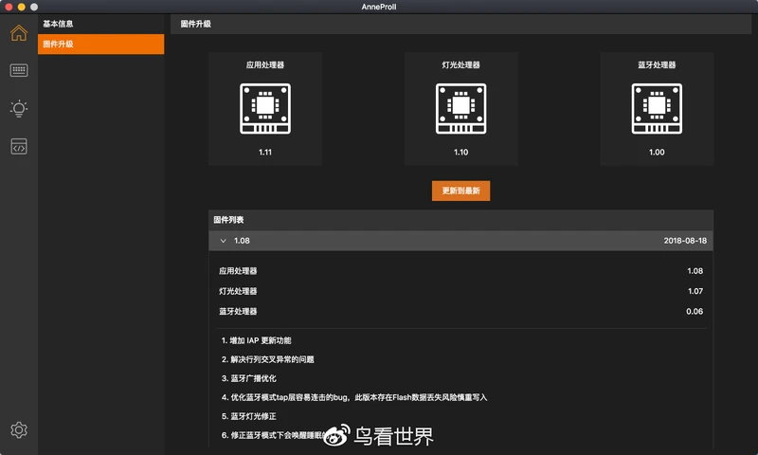The height and width of the screenshot is (455, 758).
Task: Click changelog item 4 about Flash data loss
Action: (354, 397)
